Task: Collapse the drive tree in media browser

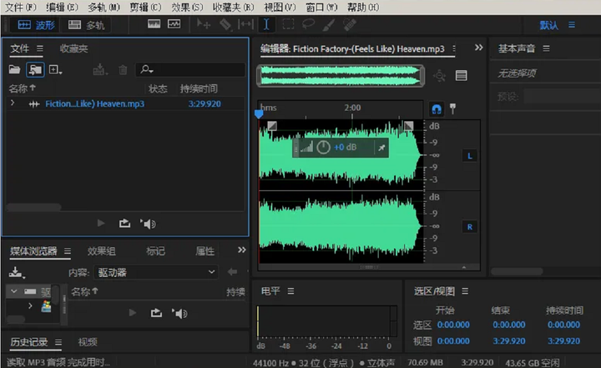Action: coord(13,291)
